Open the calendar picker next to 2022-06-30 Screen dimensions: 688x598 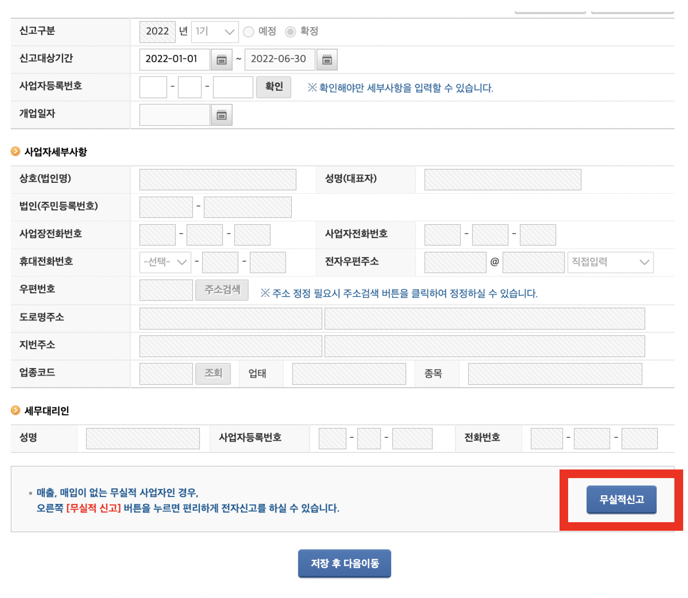[328, 59]
